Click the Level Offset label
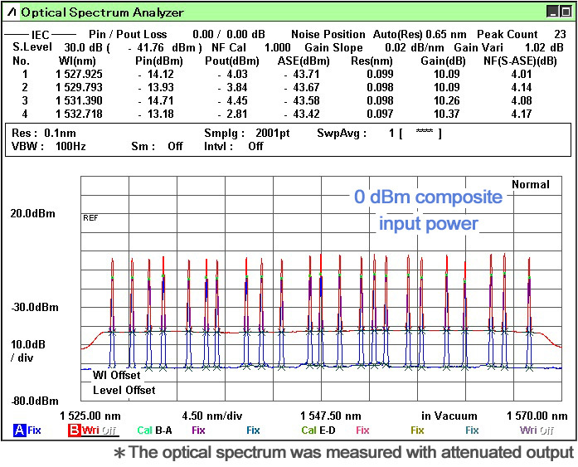This screenshot has width=578, height=467. [124, 390]
